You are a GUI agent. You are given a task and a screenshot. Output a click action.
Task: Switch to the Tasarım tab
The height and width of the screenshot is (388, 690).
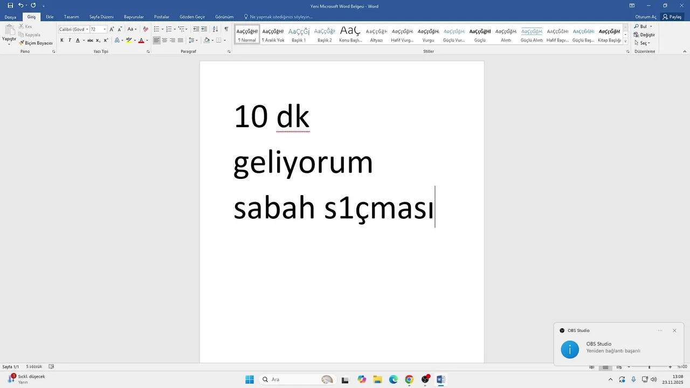(x=72, y=17)
